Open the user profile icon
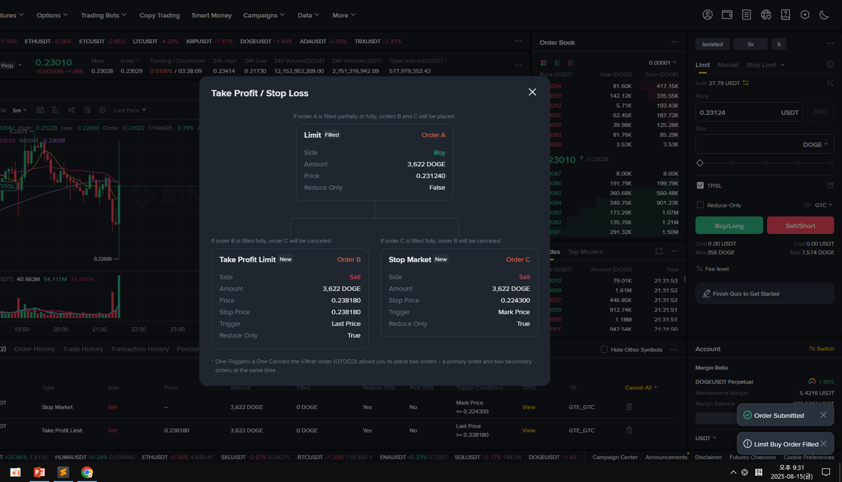842x482 pixels. point(707,15)
